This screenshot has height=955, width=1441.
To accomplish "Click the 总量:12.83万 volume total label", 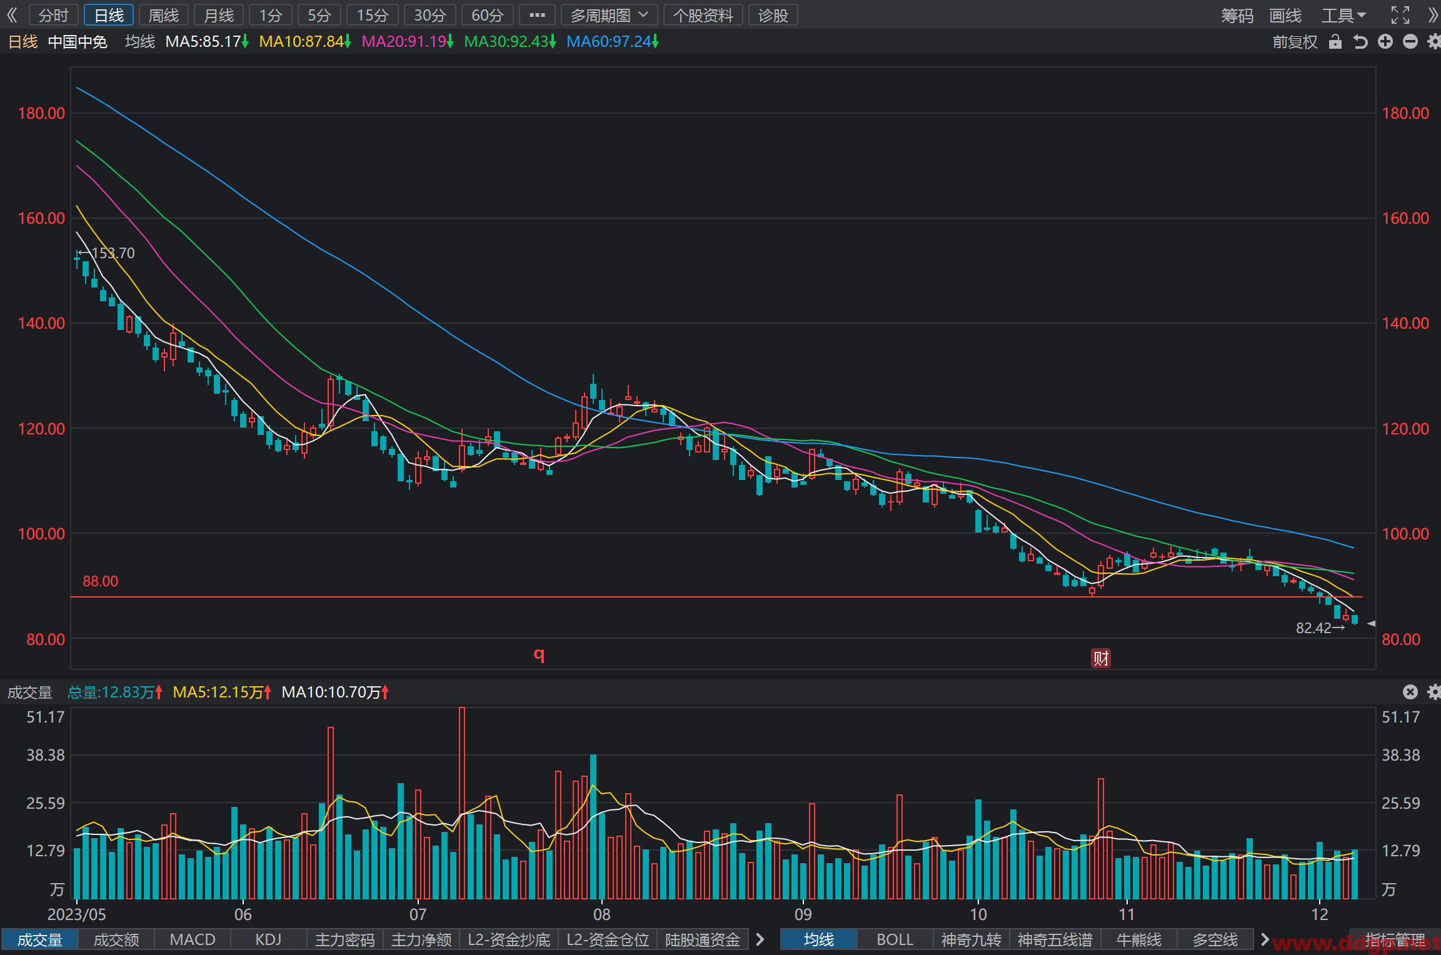I will coord(115,692).
